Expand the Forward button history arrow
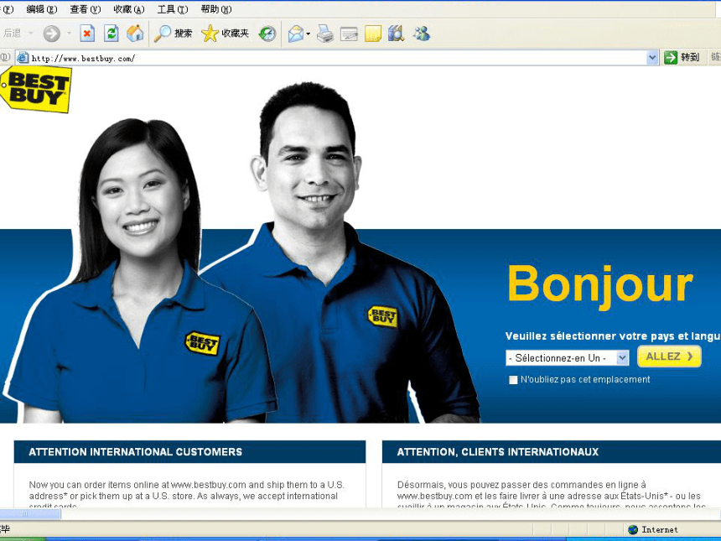Image resolution: width=721 pixels, height=541 pixels. tap(69, 33)
